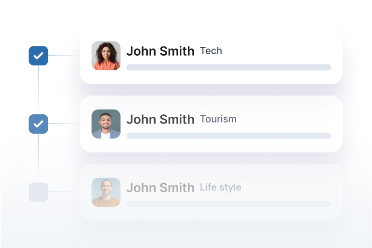Uncheck the checkbox for the Tourism card
Viewport: 372px width, 248px height.
pos(39,124)
